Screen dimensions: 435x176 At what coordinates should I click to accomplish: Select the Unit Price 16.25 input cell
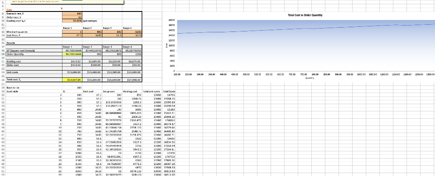(x=132, y=36)
